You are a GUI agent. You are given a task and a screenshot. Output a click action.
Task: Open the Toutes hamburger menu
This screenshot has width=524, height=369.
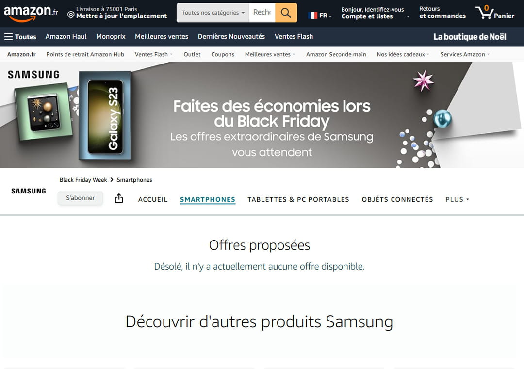coord(20,37)
